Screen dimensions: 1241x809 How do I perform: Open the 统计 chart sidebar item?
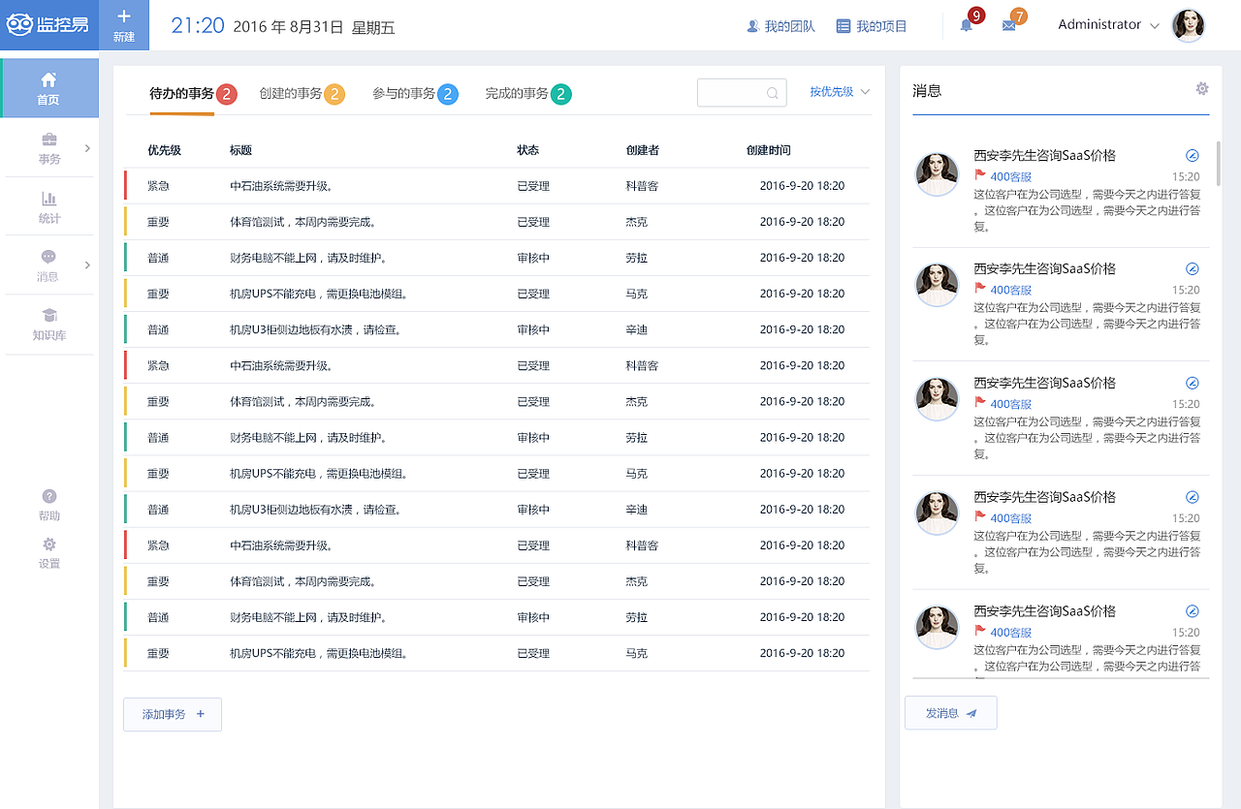coord(48,207)
